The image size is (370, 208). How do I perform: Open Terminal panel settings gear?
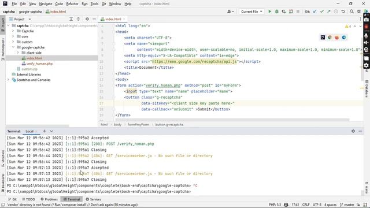[x=353, y=131]
